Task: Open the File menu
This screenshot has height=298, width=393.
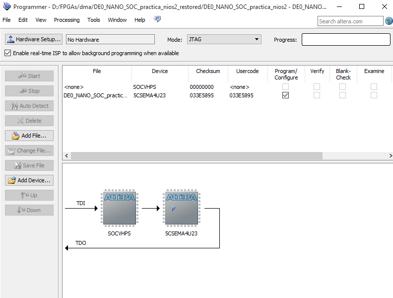Action: [x=6, y=20]
